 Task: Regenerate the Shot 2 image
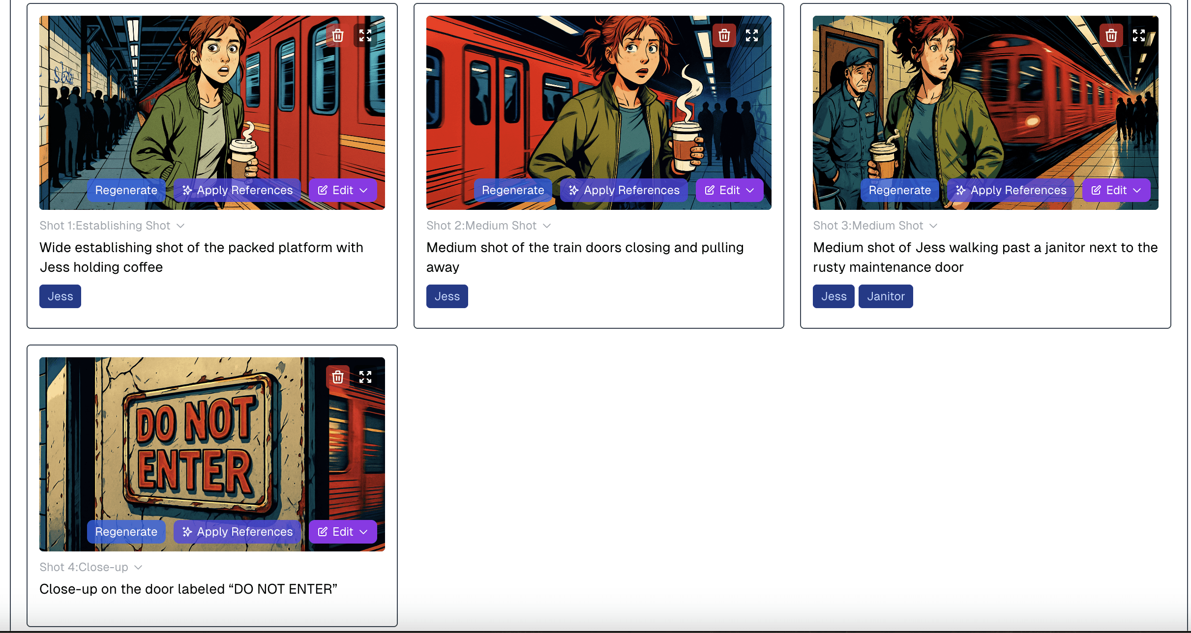(x=513, y=190)
